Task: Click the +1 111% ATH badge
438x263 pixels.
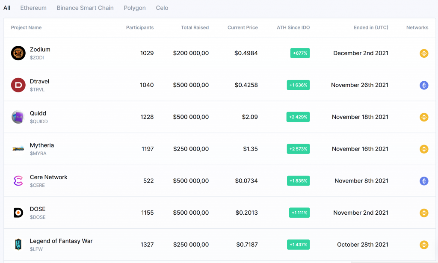Action: click(299, 213)
